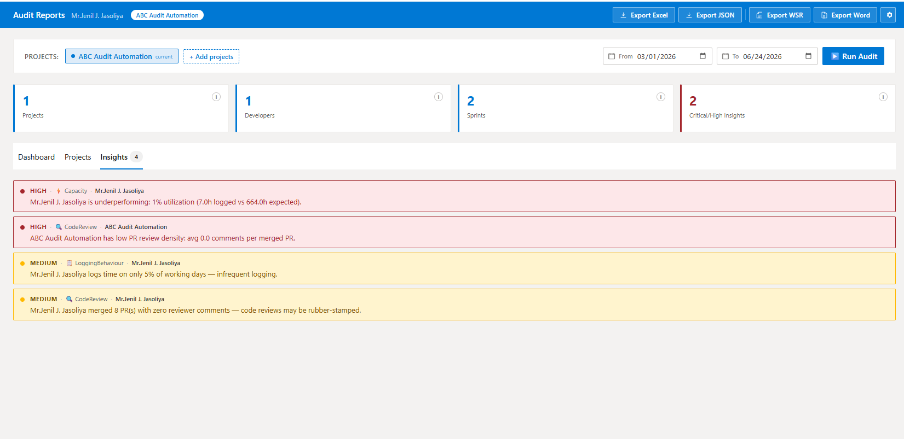Viewport: 904px width, 439px height.
Task: Click the Capacity lightning bolt icon
Action: 59,191
